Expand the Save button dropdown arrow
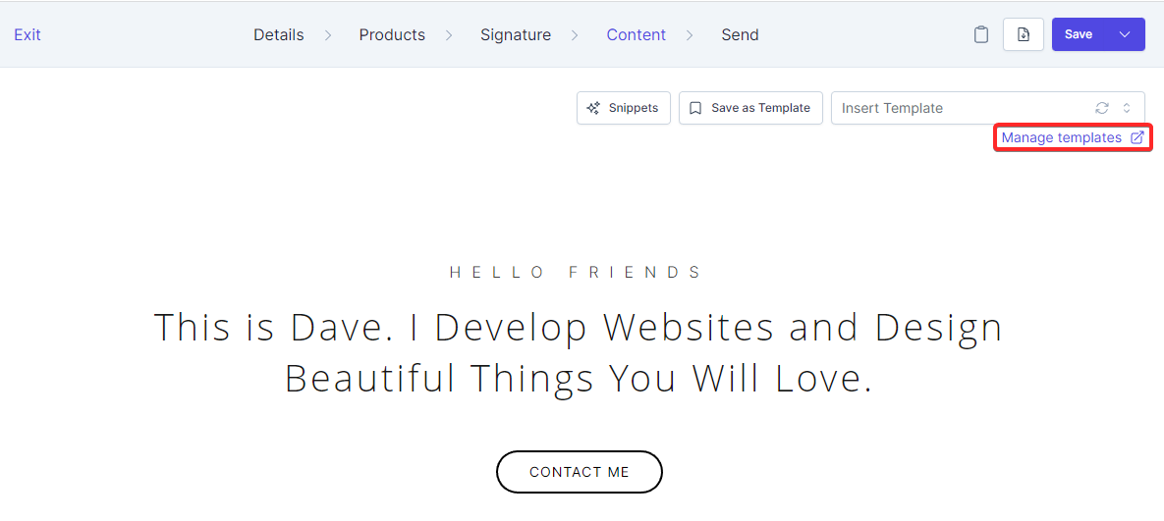Viewport: 1164px width, 521px height. click(1125, 34)
